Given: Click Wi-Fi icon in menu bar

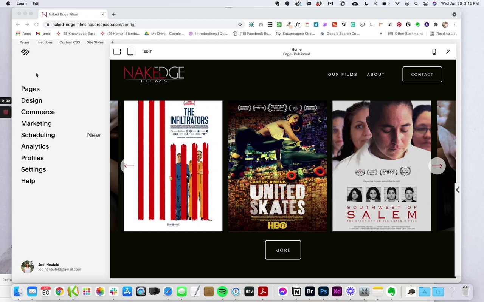Looking at the screenshot, I should (397, 3).
